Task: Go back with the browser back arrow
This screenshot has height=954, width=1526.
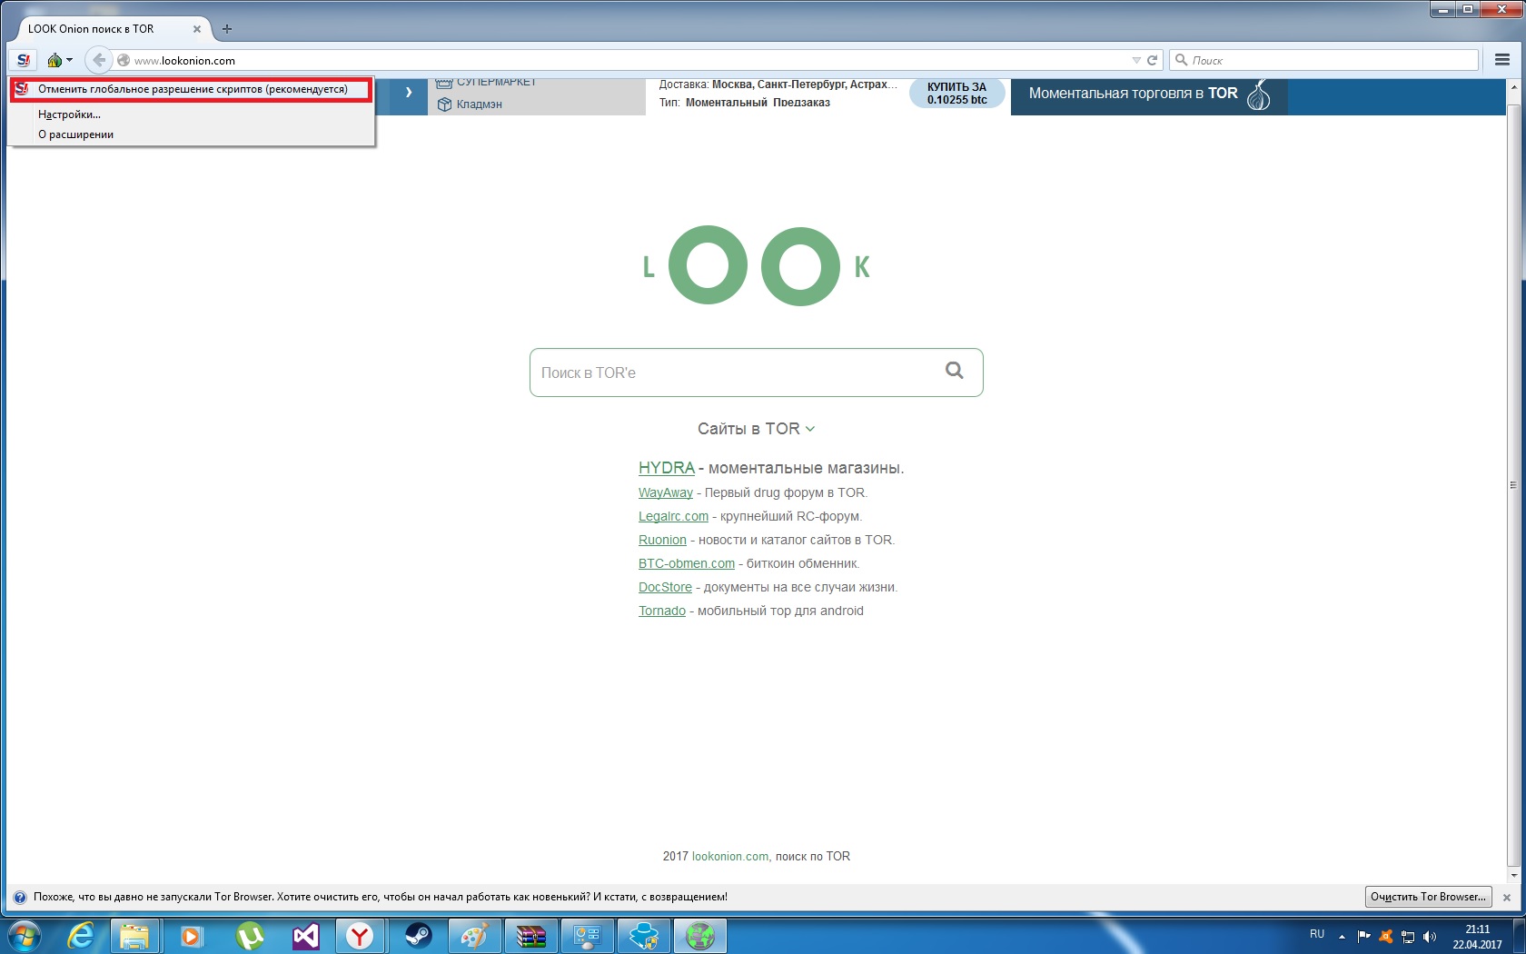Action: tap(99, 60)
